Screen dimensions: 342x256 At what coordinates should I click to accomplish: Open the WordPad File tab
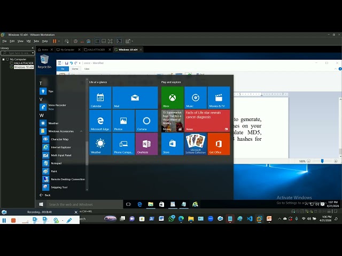pos(63,69)
